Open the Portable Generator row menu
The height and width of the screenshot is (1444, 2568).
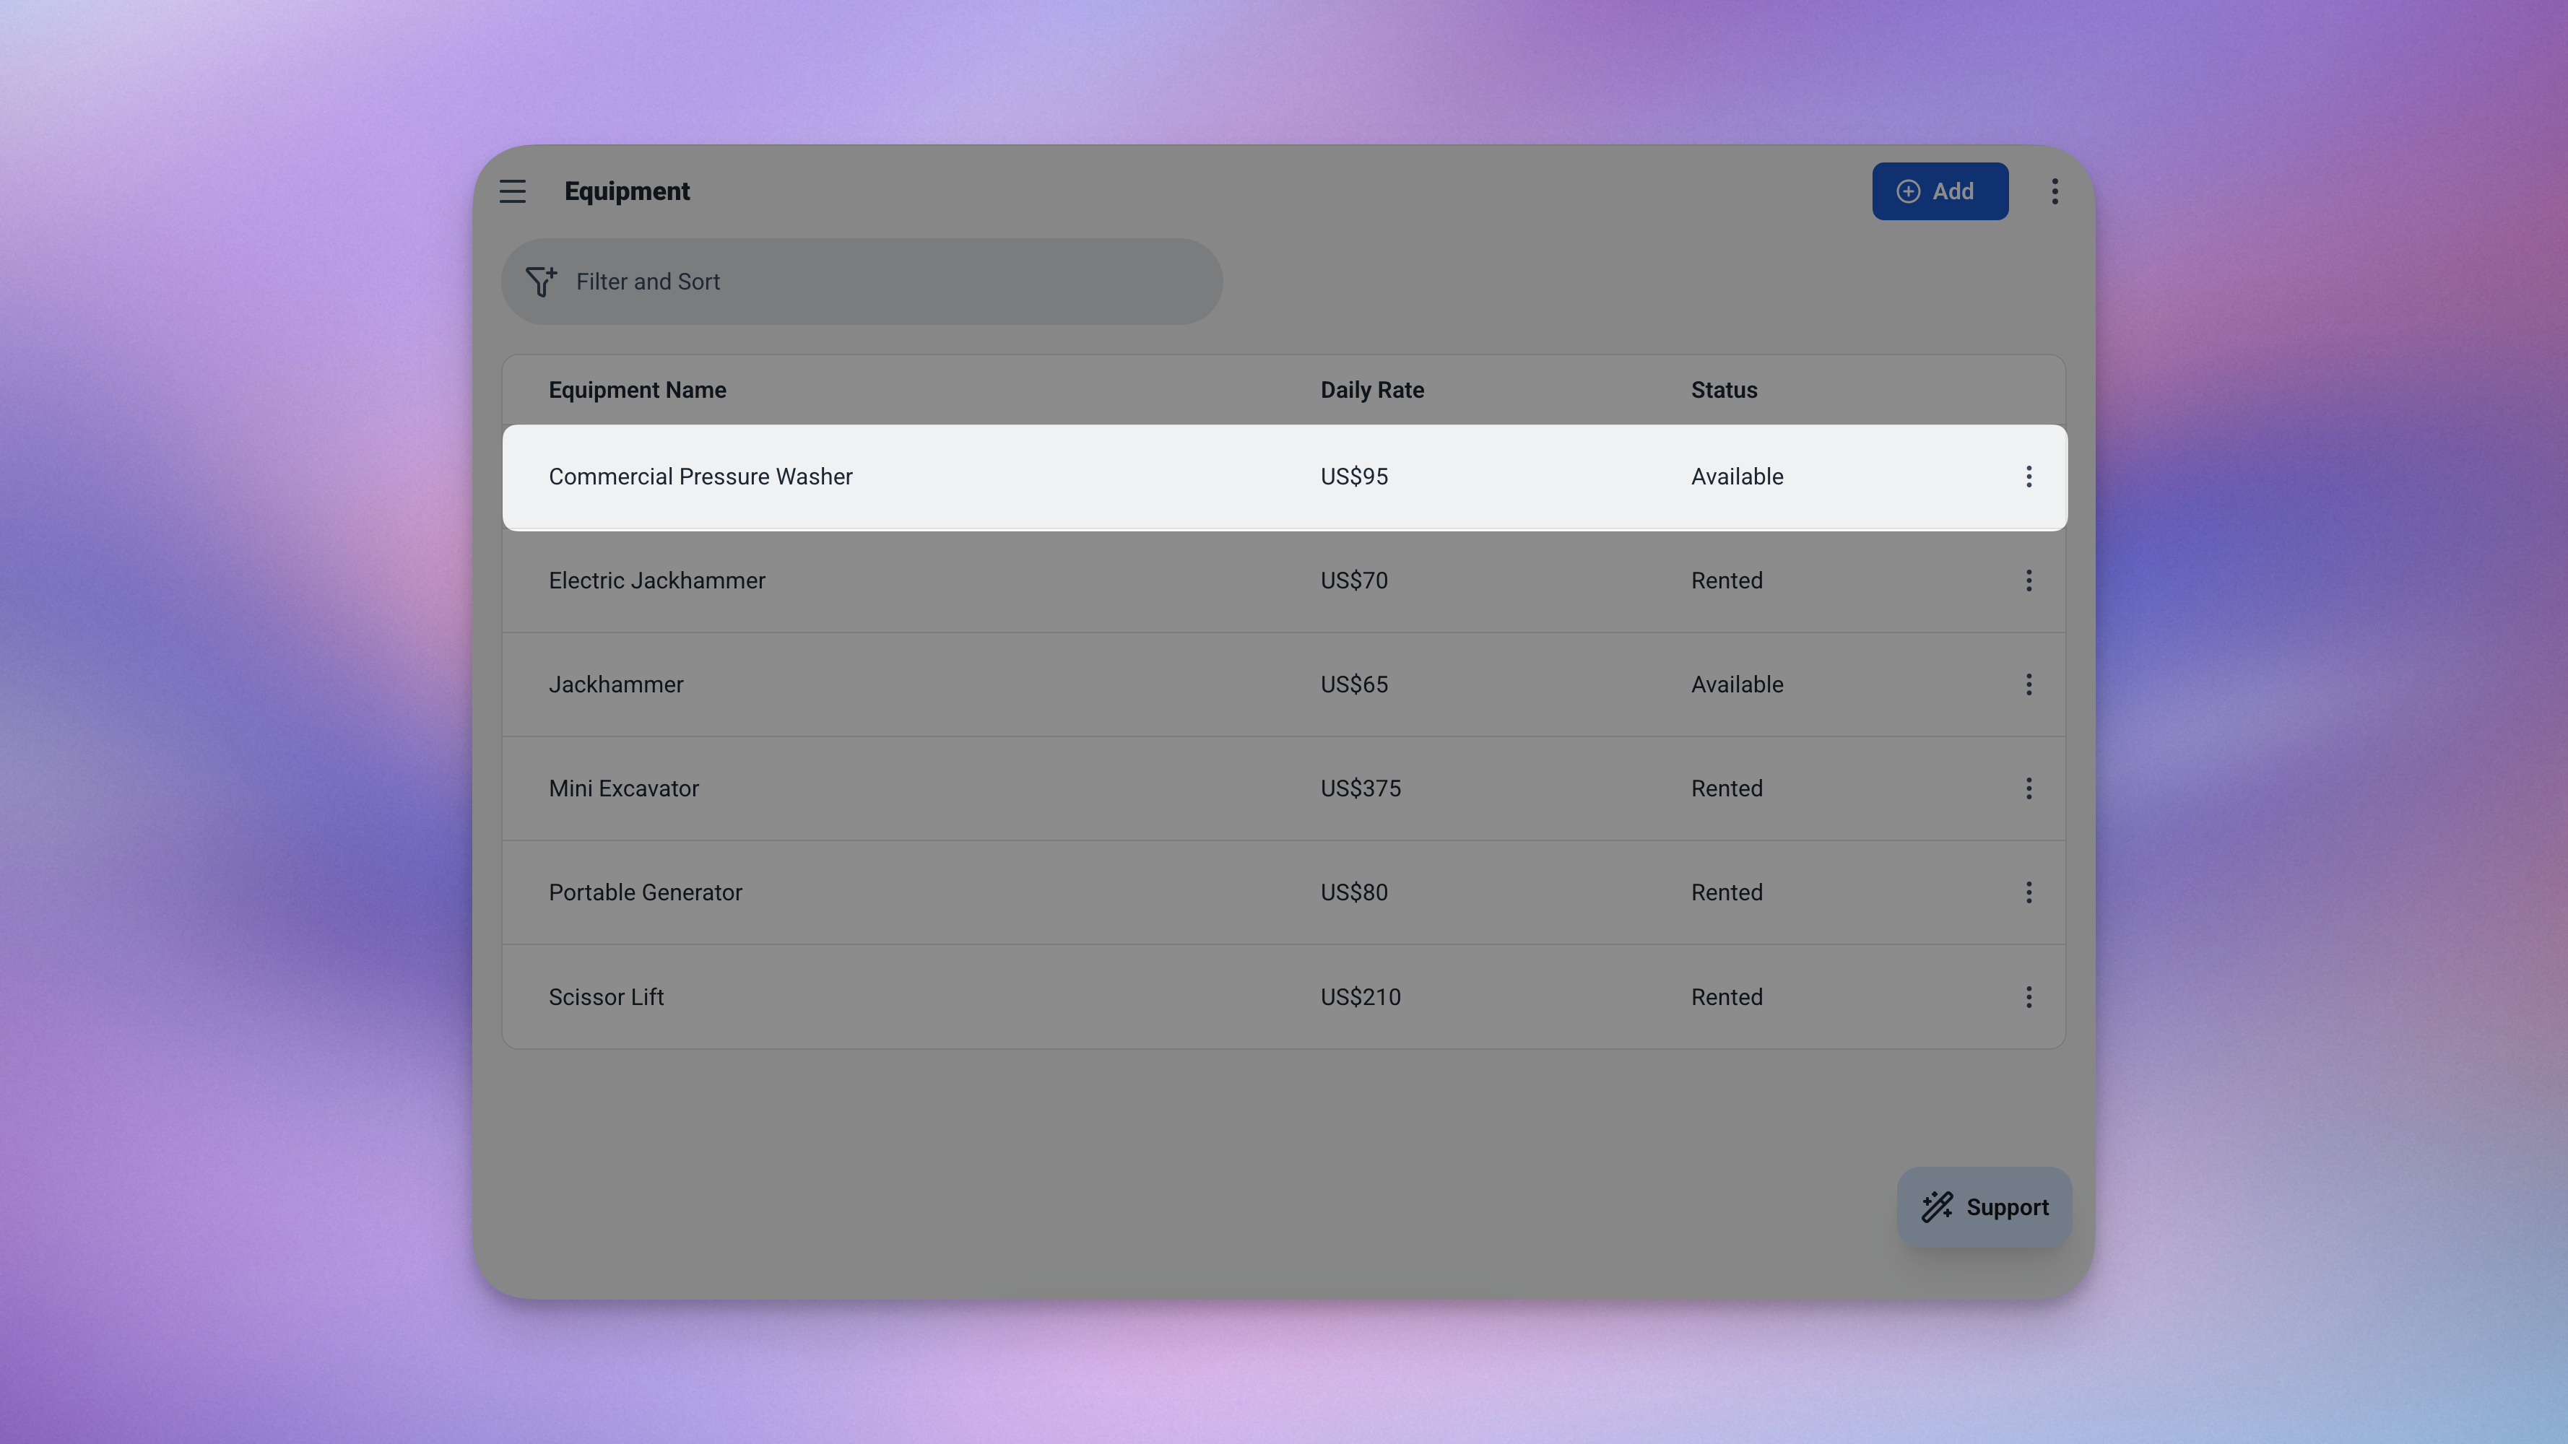[2029, 893]
